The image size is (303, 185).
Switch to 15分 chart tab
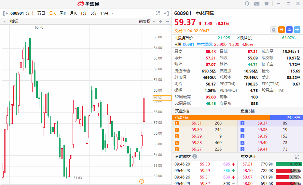coord(104,14)
